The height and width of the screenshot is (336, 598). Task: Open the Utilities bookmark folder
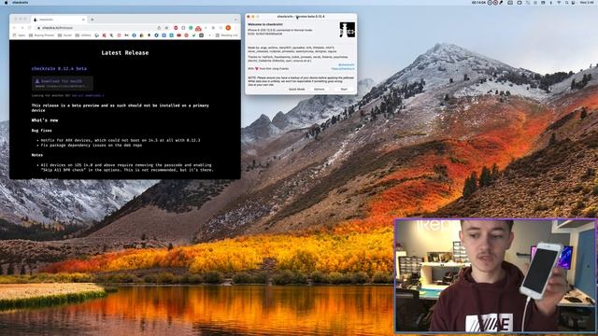[x=83, y=35]
